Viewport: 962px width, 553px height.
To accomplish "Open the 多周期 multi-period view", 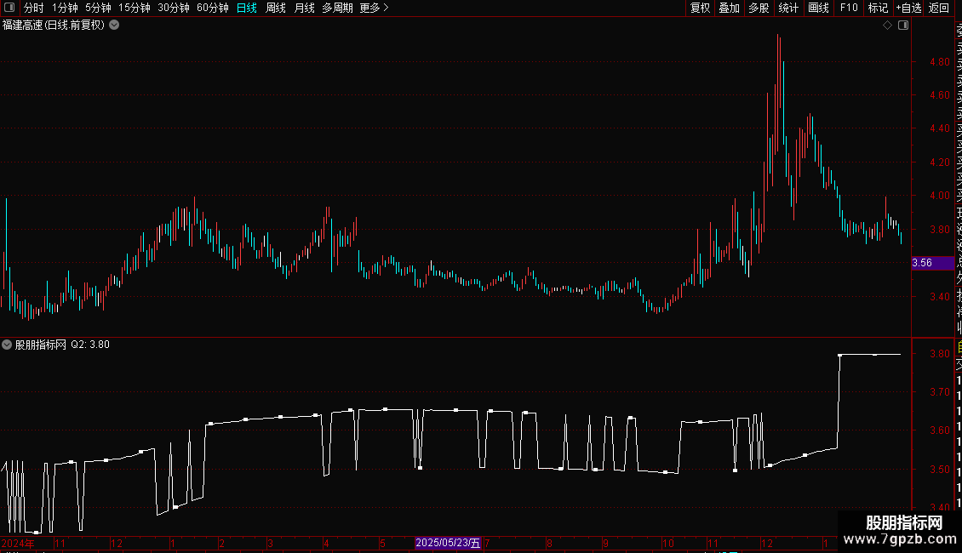I will pyautogui.click(x=337, y=8).
